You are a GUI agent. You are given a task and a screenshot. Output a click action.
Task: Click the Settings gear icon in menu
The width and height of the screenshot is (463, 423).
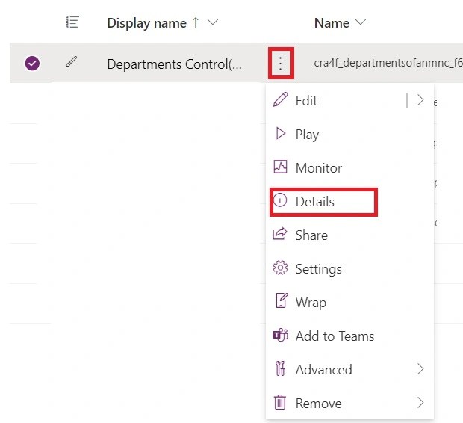pyautogui.click(x=281, y=268)
